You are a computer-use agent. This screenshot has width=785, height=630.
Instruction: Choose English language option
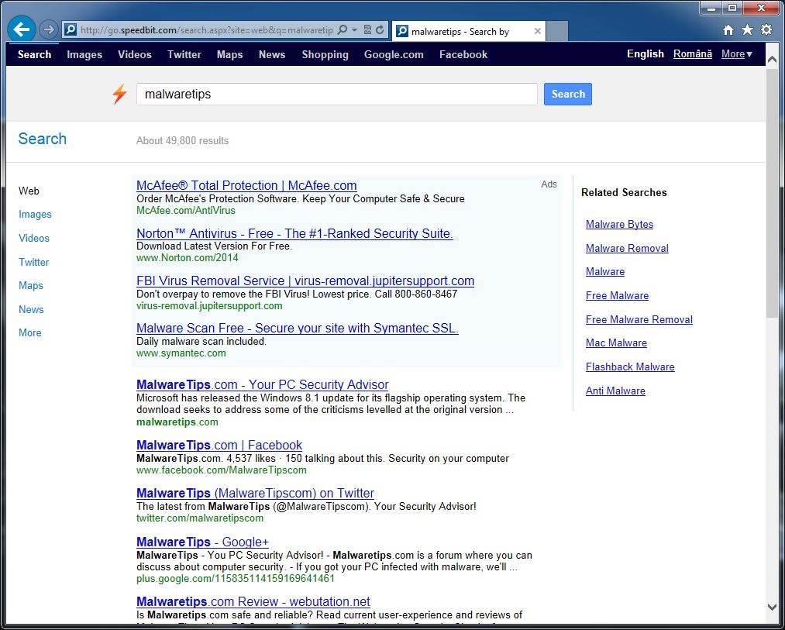pyautogui.click(x=646, y=54)
